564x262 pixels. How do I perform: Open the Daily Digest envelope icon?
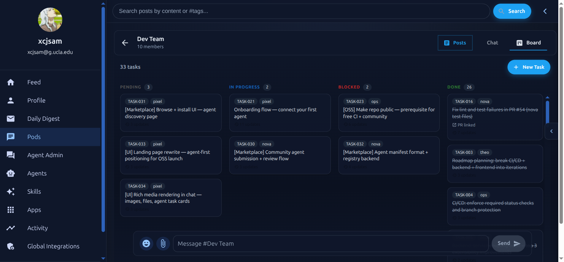(11, 119)
